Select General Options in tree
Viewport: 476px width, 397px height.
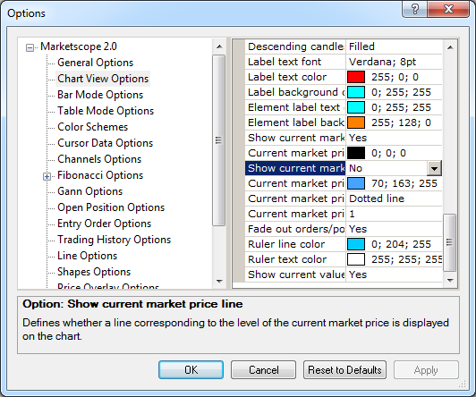(x=96, y=63)
